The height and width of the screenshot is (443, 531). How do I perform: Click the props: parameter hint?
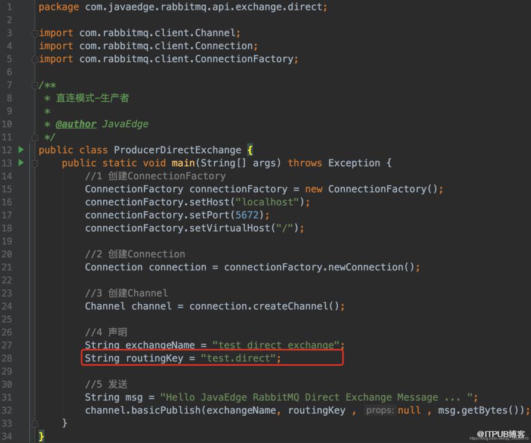[x=379, y=410]
